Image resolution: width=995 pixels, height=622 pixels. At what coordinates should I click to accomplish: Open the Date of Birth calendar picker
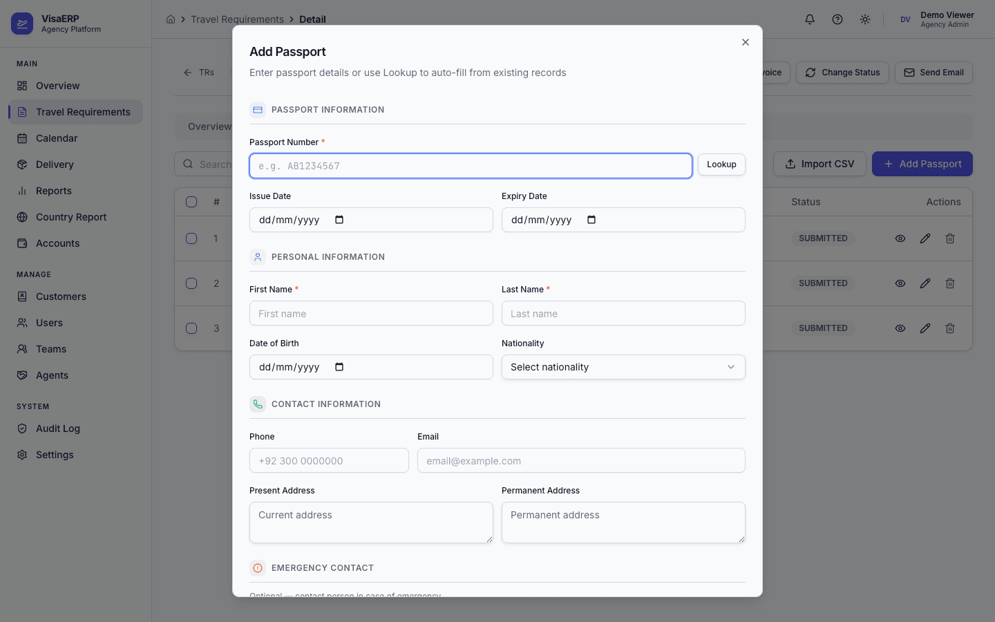(339, 366)
